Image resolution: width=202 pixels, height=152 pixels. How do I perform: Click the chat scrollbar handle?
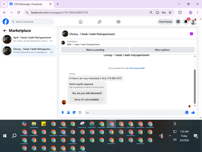[x=195, y=86]
